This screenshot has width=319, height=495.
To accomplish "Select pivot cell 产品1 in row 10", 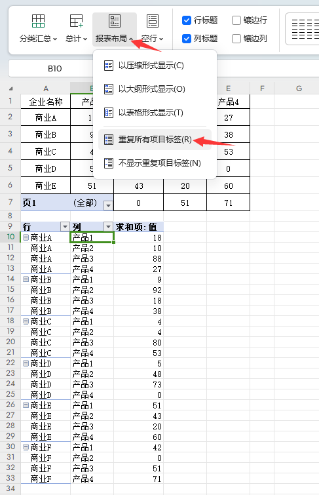I will (92, 237).
